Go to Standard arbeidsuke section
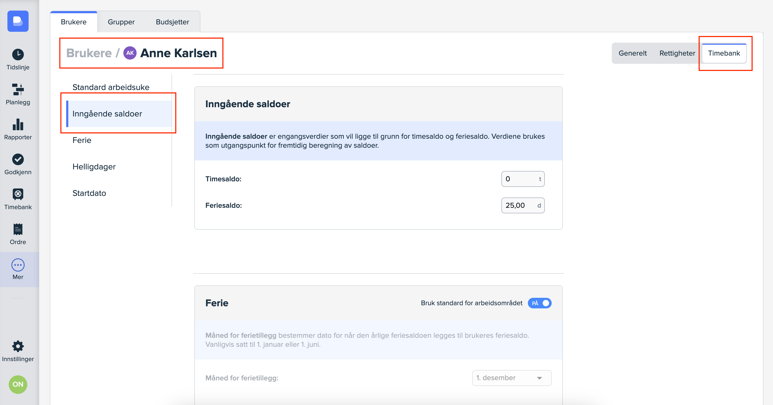Screen dimensions: 773x405 (x=111, y=87)
